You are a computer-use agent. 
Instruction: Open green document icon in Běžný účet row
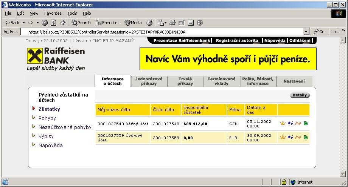[x=306, y=124]
